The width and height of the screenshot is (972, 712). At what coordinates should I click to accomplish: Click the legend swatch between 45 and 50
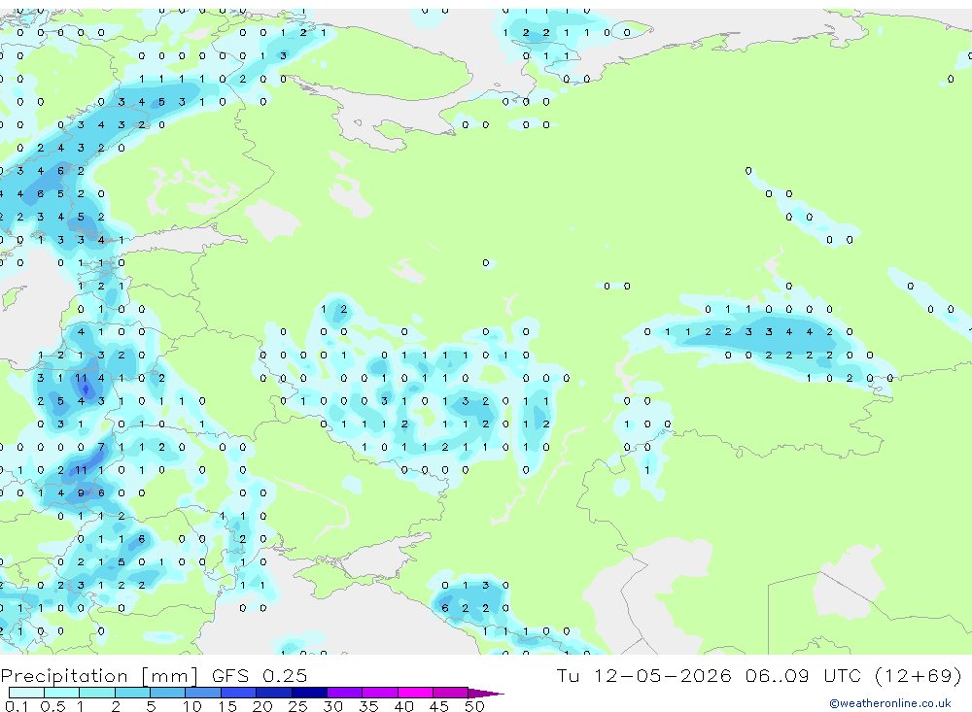click(x=450, y=693)
